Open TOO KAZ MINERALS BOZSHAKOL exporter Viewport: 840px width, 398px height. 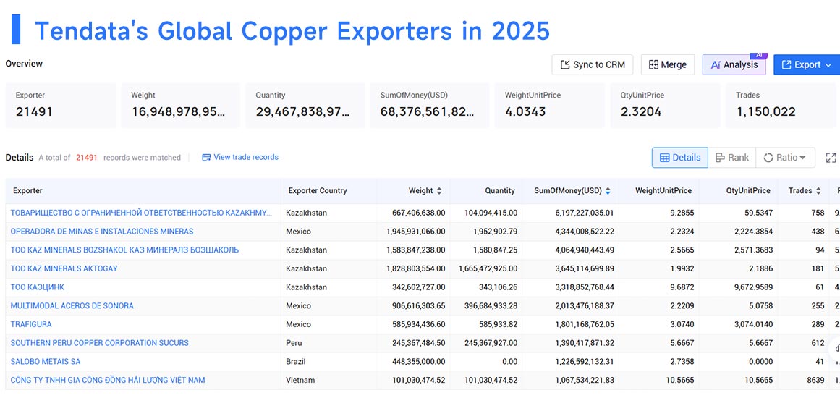(125, 250)
